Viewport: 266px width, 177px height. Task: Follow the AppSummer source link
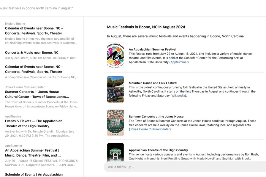click(179, 62)
